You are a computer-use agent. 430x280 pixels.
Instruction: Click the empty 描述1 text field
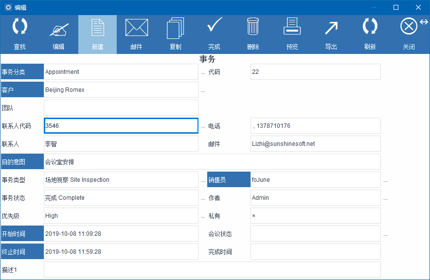212,270
